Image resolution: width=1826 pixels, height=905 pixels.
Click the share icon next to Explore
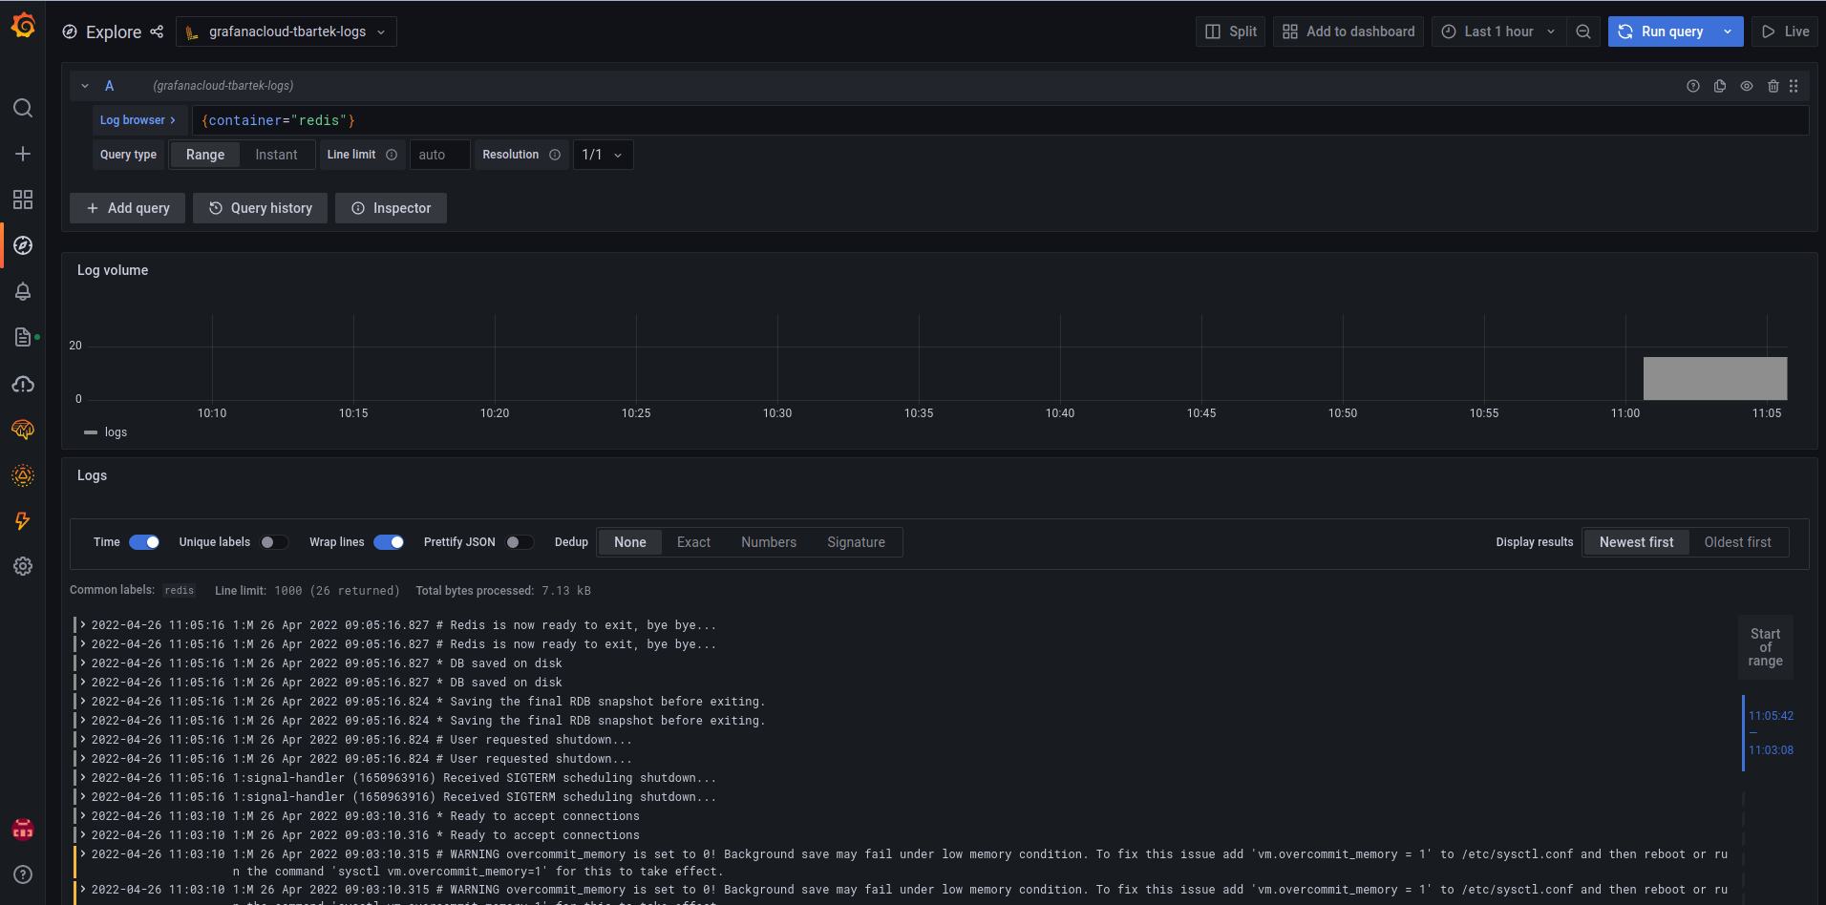click(157, 32)
